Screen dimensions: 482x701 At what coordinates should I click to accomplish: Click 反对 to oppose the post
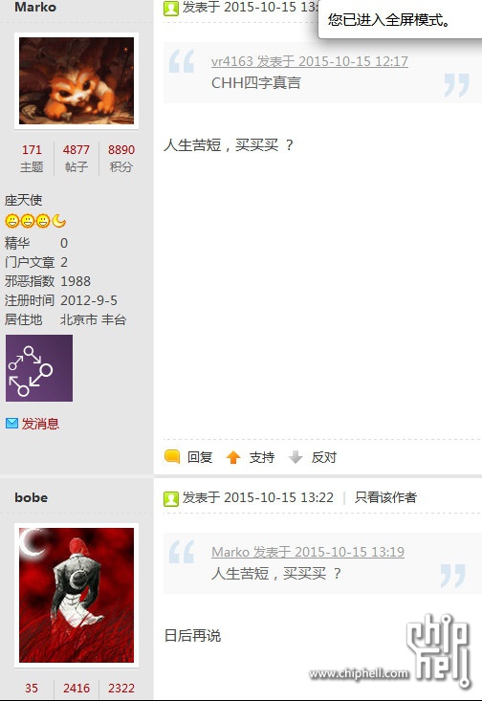coord(323,457)
